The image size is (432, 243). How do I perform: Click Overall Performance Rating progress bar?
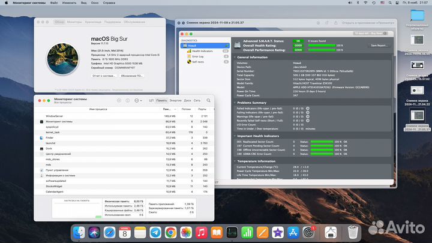pyautogui.click(x=322, y=50)
